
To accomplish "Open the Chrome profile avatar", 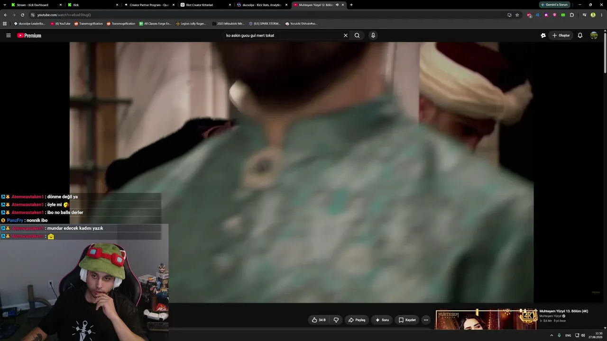I will (x=593, y=15).
